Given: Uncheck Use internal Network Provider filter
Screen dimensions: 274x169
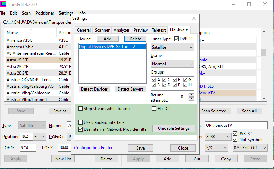Looking at the screenshot, I should pyautogui.click(x=81, y=129).
